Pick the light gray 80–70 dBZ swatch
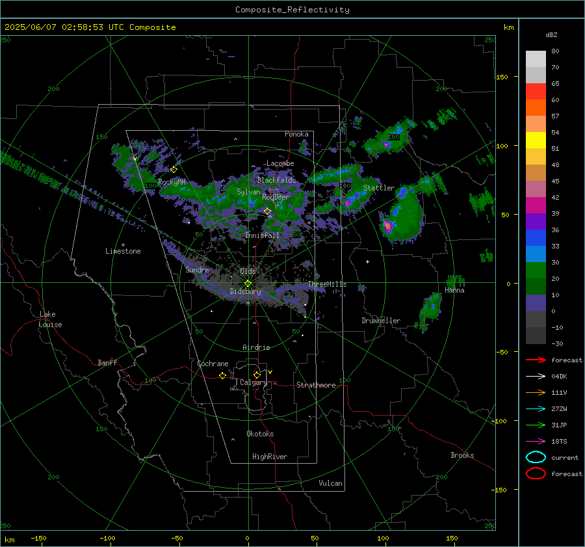 (x=536, y=59)
